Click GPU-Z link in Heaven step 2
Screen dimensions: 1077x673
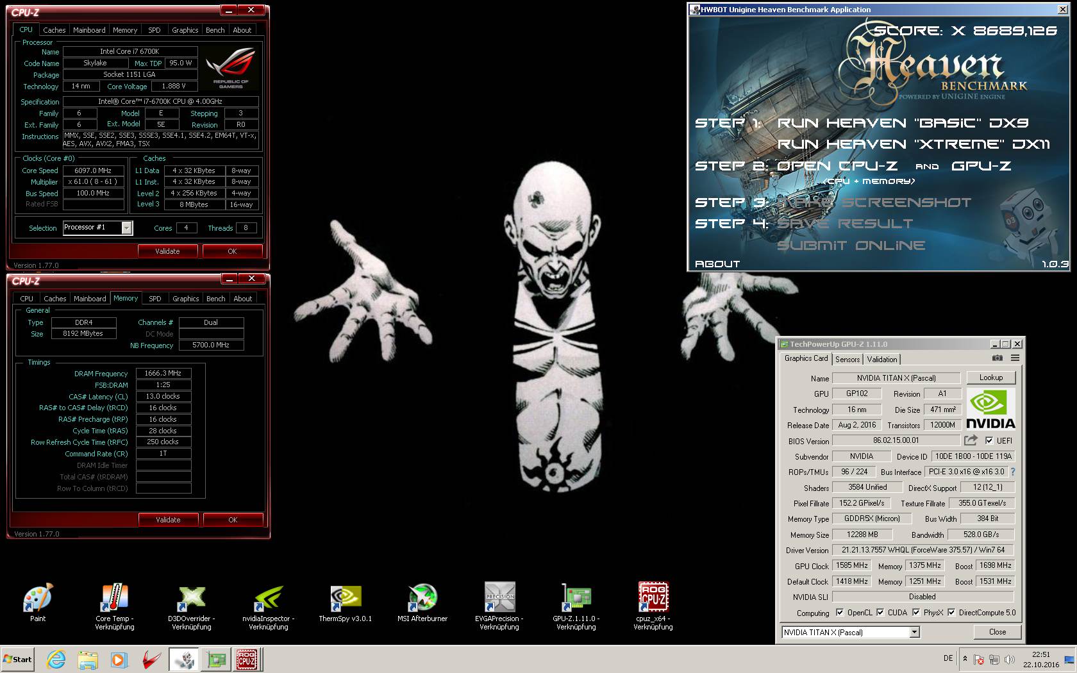pos(981,166)
